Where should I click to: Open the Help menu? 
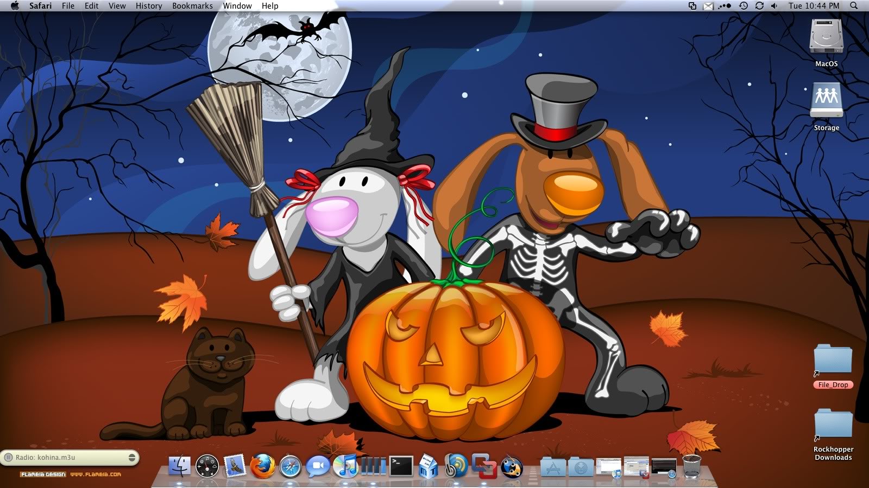click(270, 5)
